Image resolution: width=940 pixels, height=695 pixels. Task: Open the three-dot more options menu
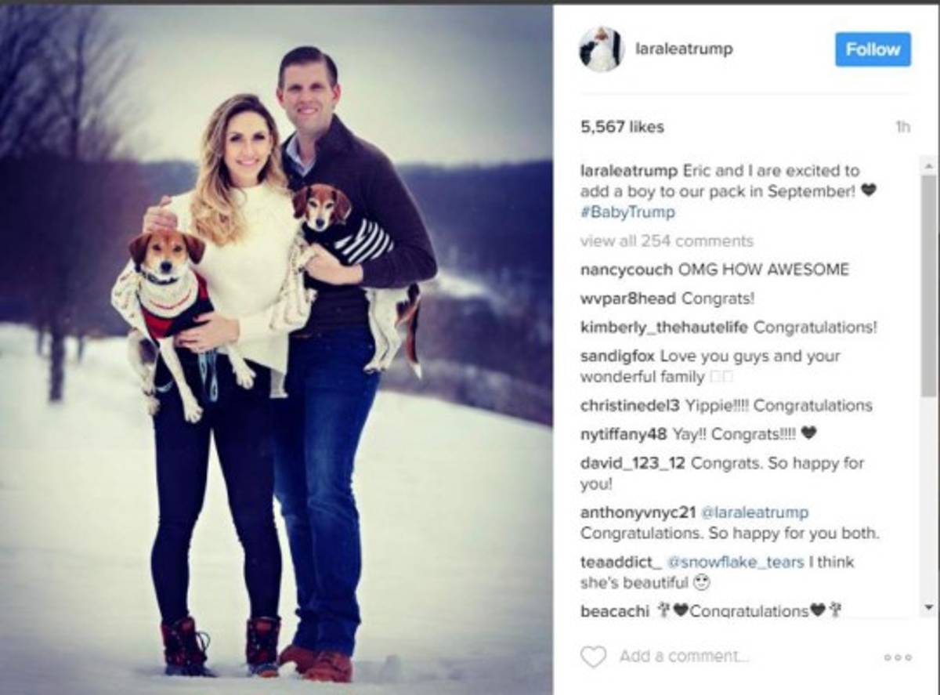point(897,657)
